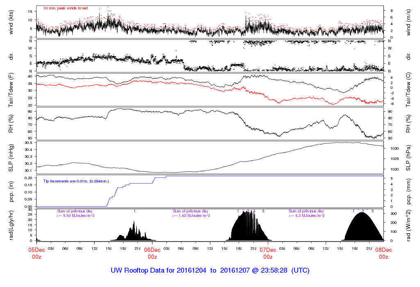The image size is (420, 287).
Task: Select the "05Dec" date label
Action: (x=37, y=250)
